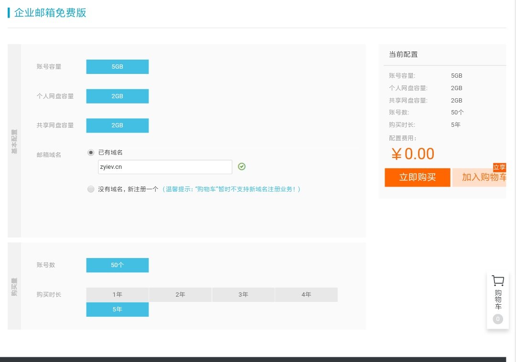The image size is (516, 362).
Task: Select the existing domain radio option
Action: coord(91,152)
